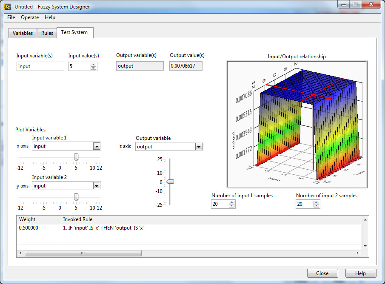This screenshot has width=385, height=284.
Task: Click the y axis slider thumb
Action: coord(76,197)
